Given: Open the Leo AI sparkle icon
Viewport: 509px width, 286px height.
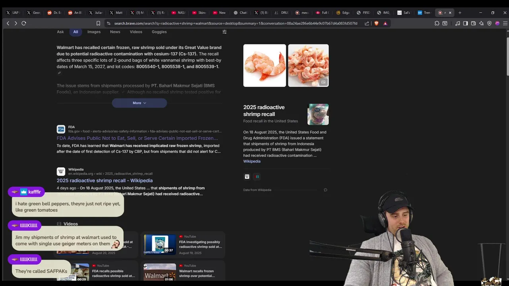Looking at the screenshot, I should [x=481, y=23].
